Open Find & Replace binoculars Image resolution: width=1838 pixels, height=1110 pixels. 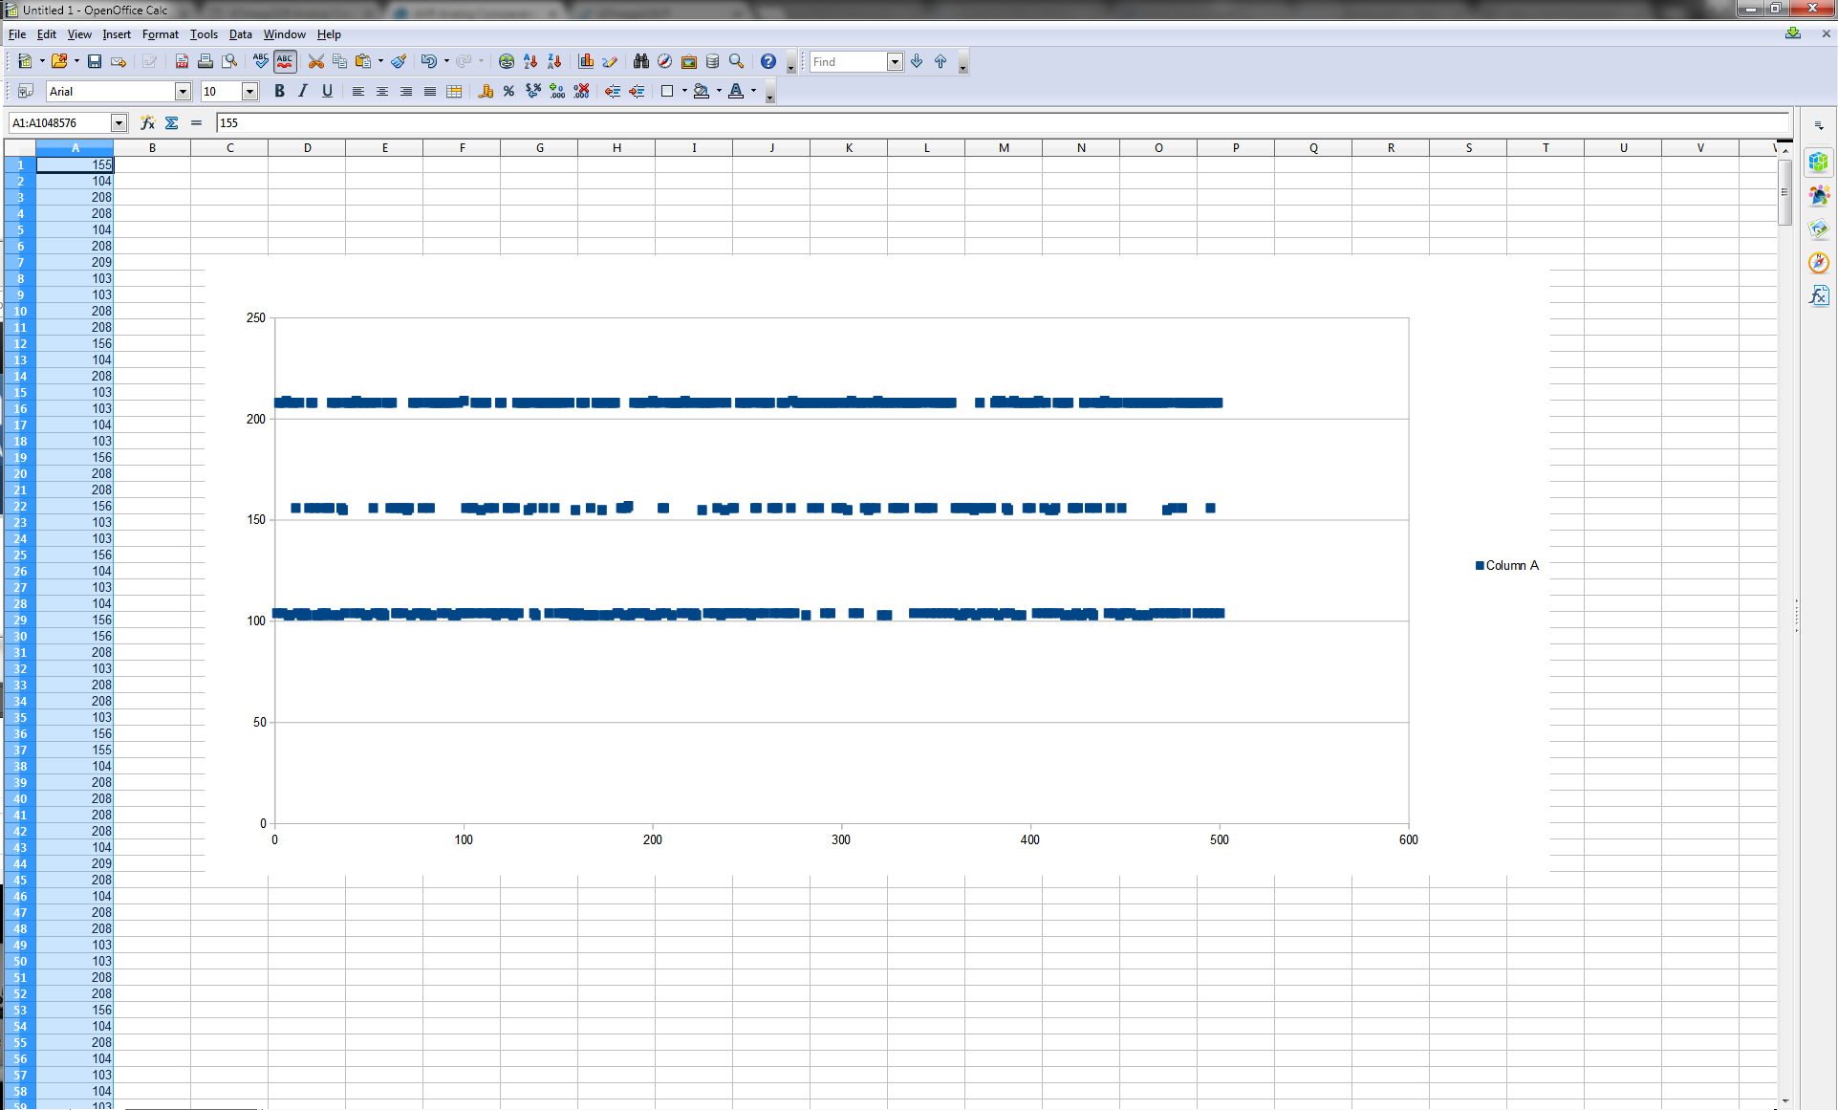coord(641,61)
